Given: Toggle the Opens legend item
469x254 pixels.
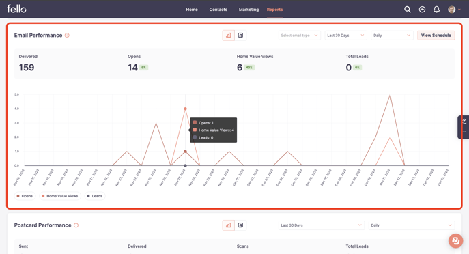Looking at the screenshot, I should [x=25, y=196].
